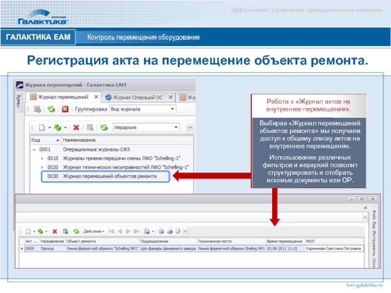
Task: Close inner panel with small x in acts window
Action: click(x=365, y=208)
